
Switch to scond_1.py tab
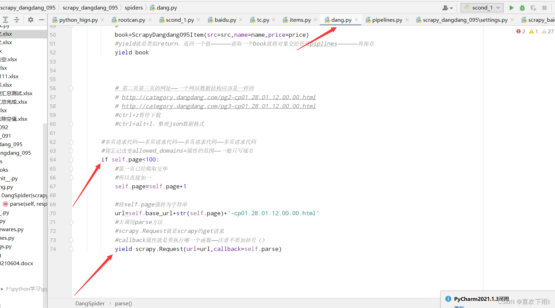coord(180,20)
